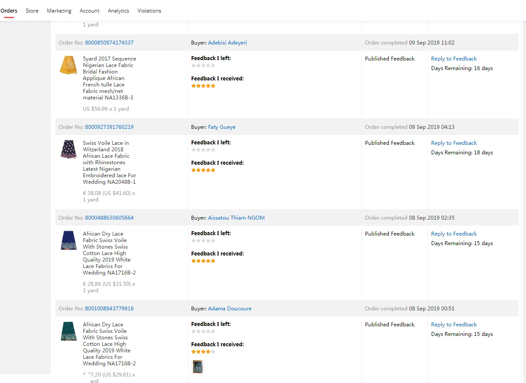Click the received star rating from Faty Gueye
Image resolution: width=526 pixels, height=383 pixels.
(x=203, y=170)
